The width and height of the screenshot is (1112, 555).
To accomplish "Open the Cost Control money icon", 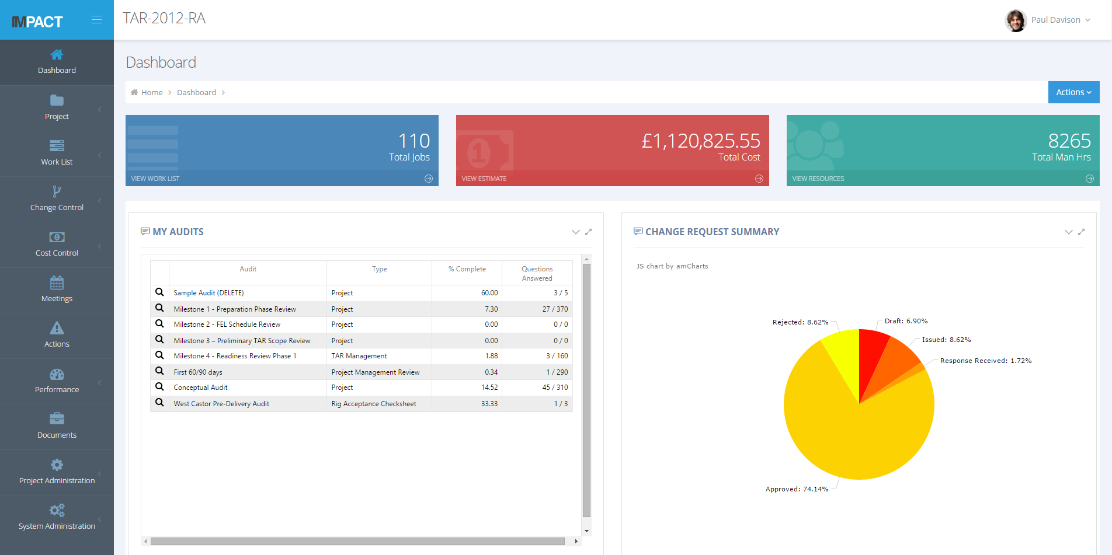I will [x=57, y=237].
